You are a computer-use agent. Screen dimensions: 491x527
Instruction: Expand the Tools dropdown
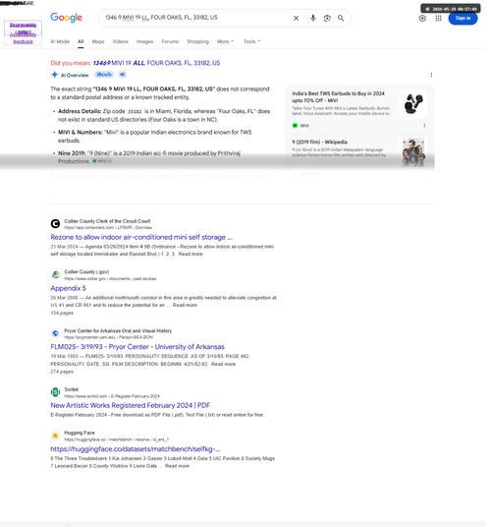click(251, 41)
